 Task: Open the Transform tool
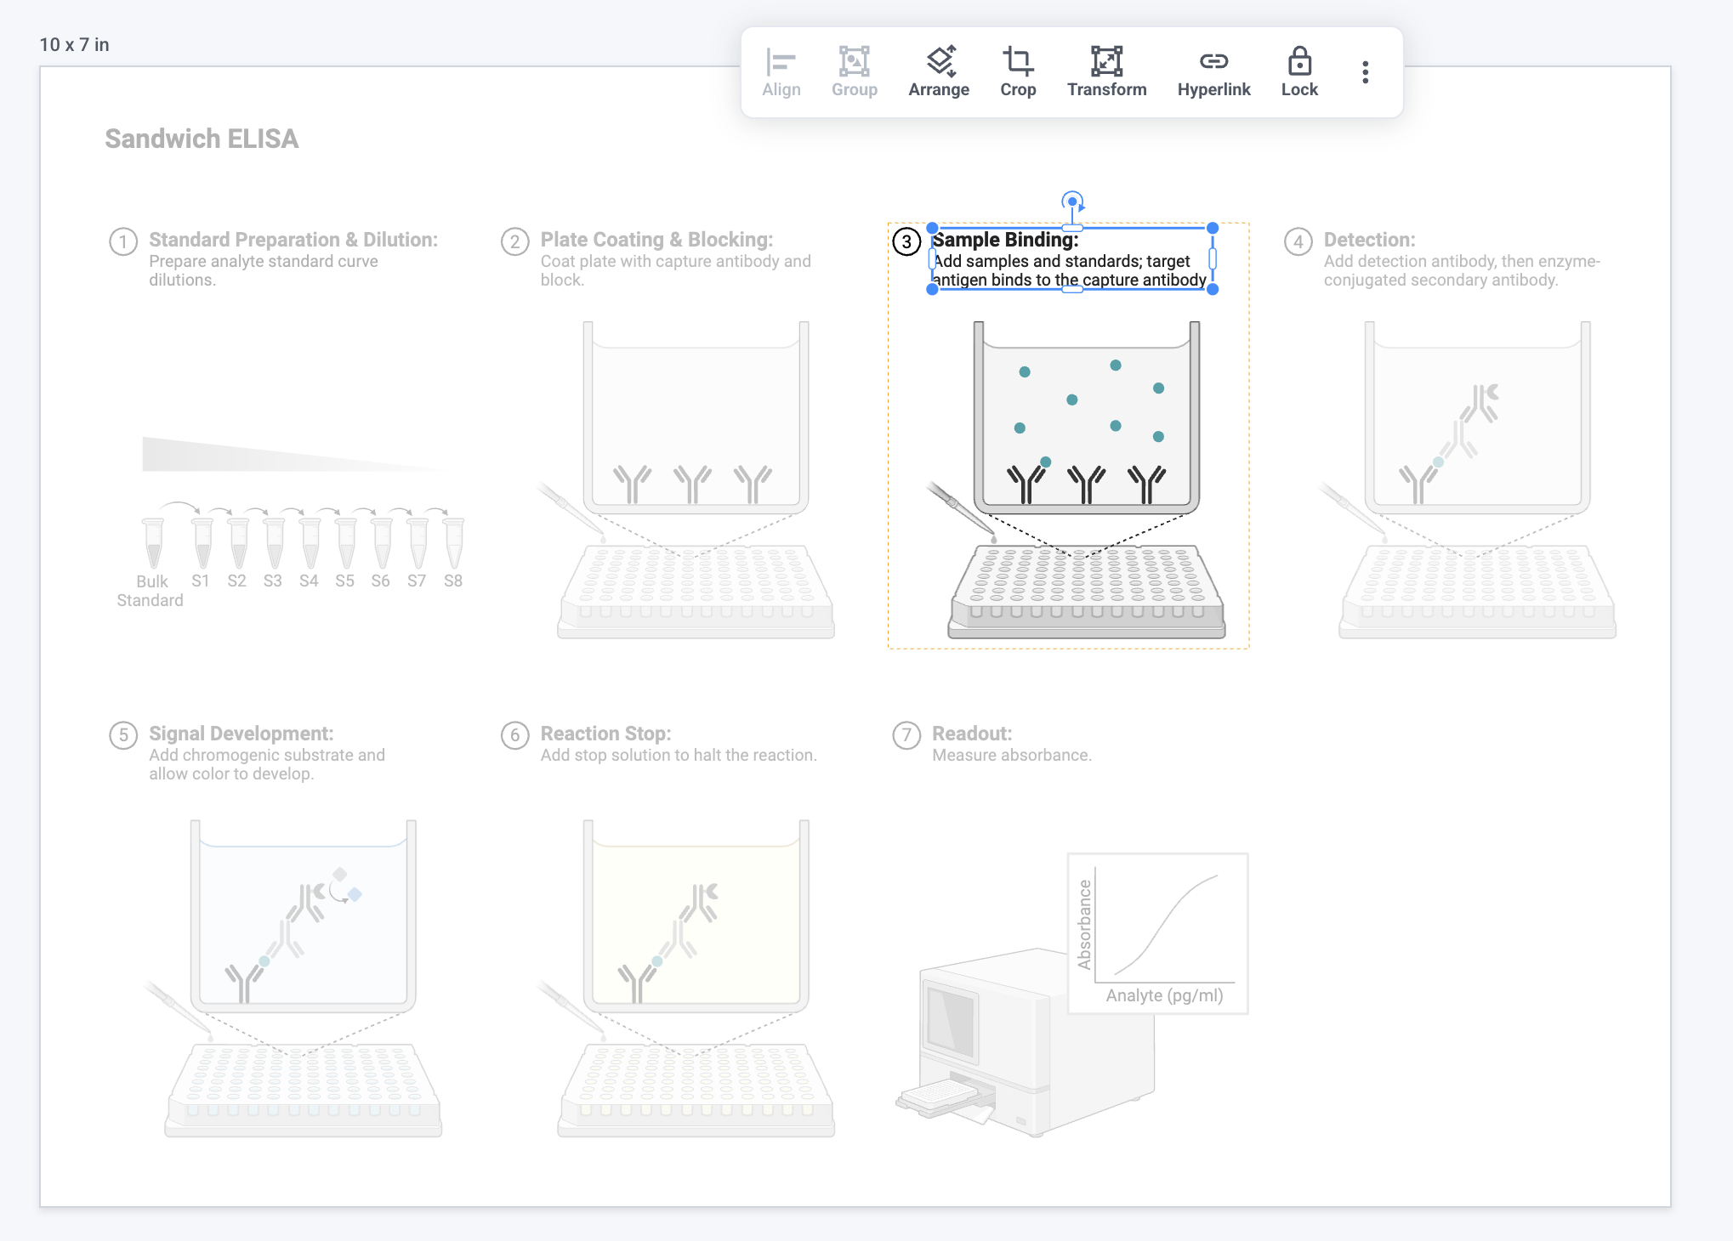click(1106, 72)
